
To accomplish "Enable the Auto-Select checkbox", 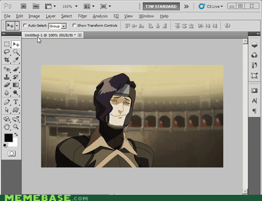I will coord(25,26).
